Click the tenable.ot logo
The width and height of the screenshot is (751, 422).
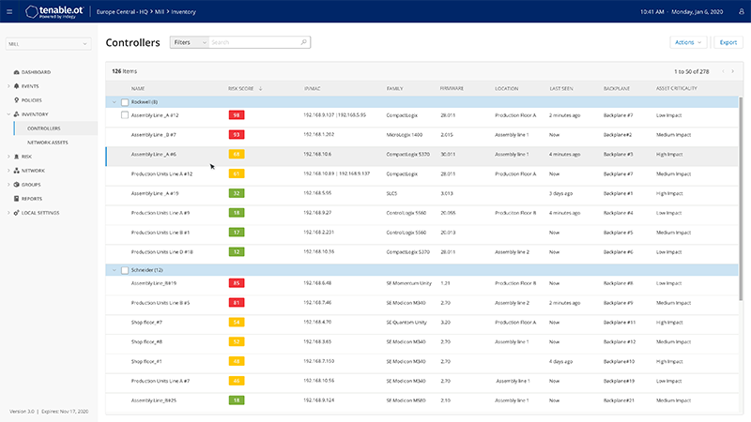54,11
